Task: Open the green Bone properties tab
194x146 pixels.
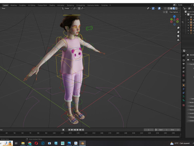Action: [183, 100]
